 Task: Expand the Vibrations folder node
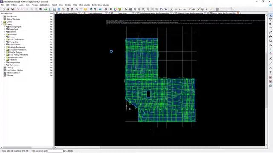click(5, 60)
